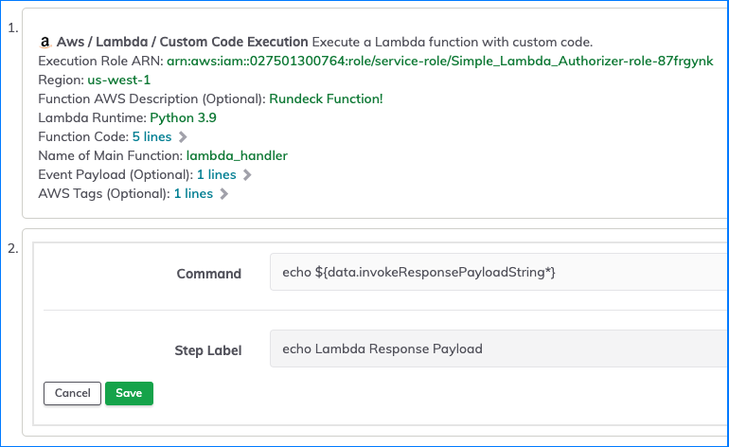
Task: Open the Event Payload 1 lines link
Action: 217,174
